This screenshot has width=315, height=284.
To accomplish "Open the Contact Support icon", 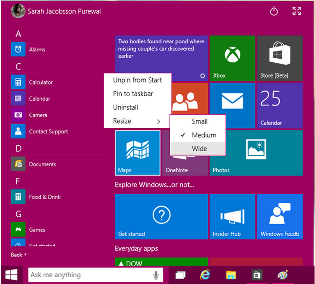I will pyautogui.click(x=18, y=131).
